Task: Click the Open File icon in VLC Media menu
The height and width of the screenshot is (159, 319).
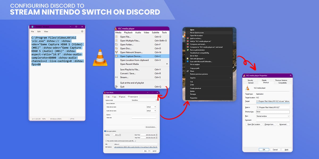Action: (116, 37)
